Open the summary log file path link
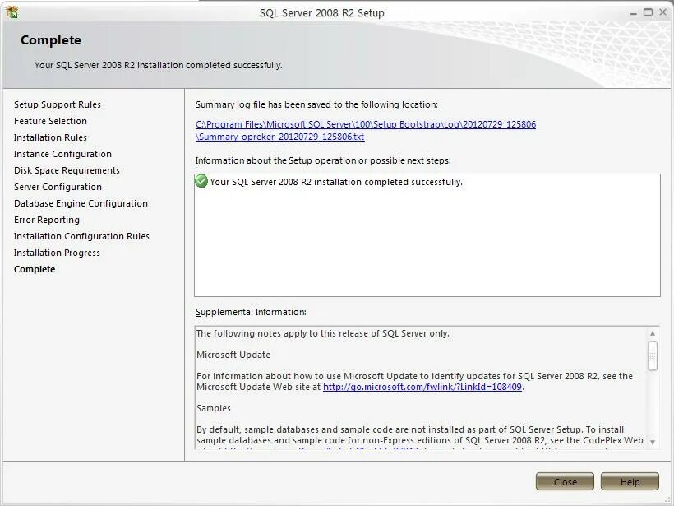 point(366,130)
